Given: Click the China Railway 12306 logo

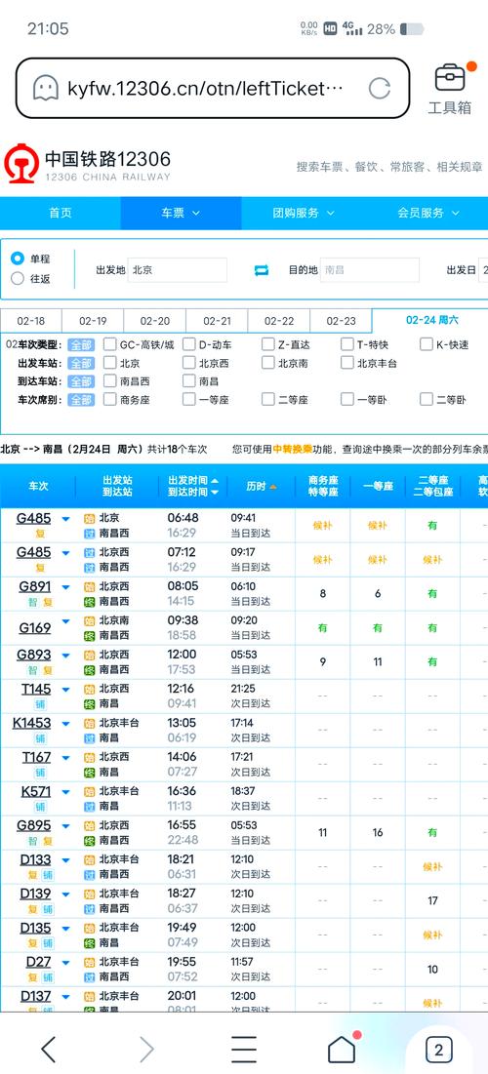Looking at the screenshot, I should pyautogui.click(x=87, y=165).
